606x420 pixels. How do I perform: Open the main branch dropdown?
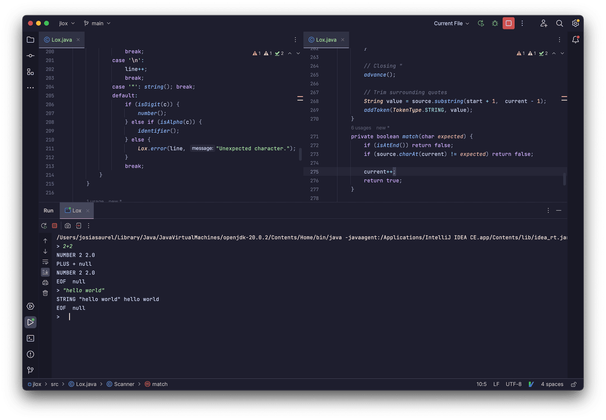click(97, 23)
